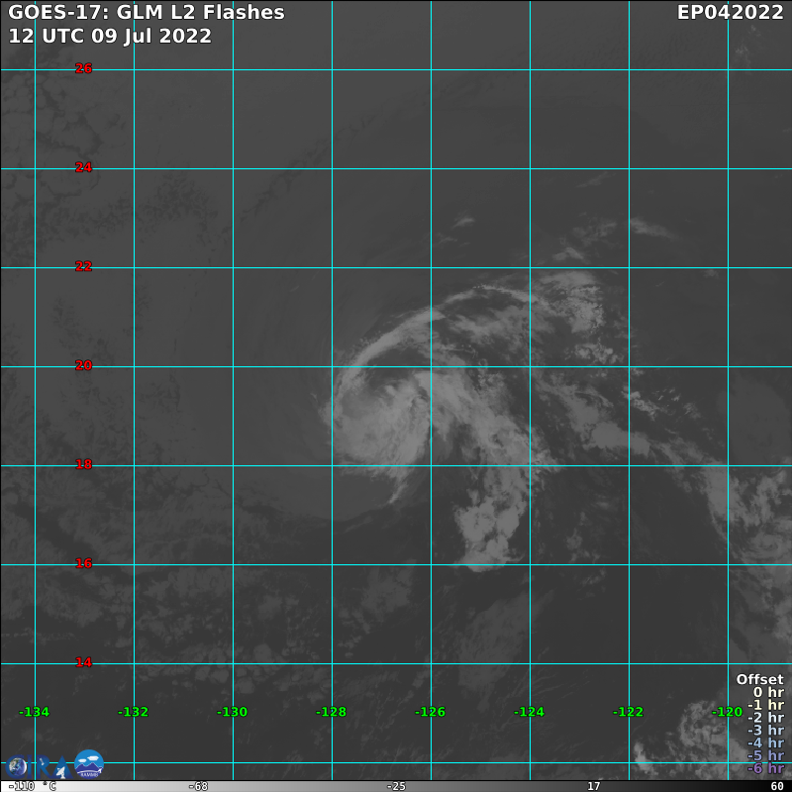Click the Earth globe in CIRA logo
The image size is (792, 792).
[17, 766]
